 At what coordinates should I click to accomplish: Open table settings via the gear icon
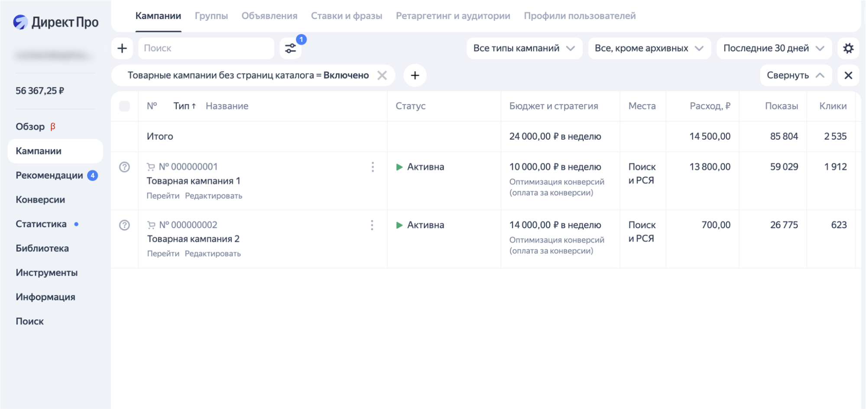coord(848,48)
